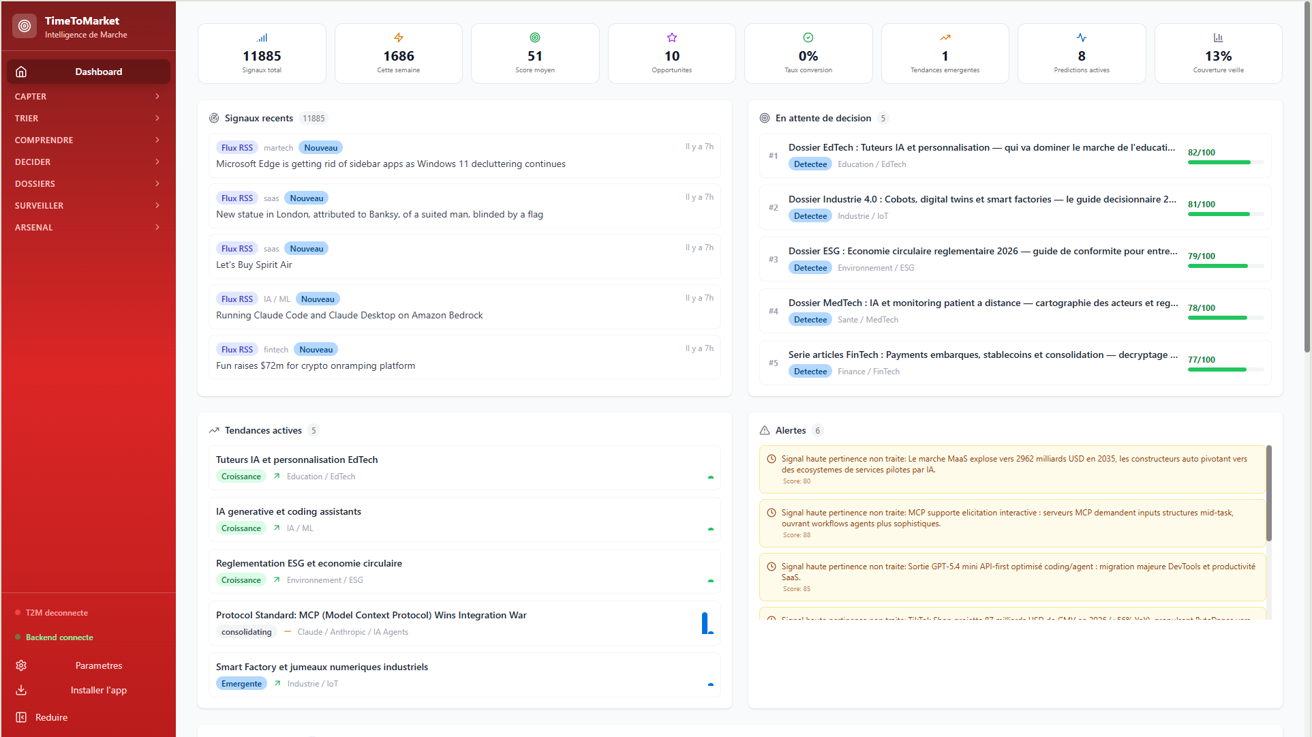This screenshot has width=1312, height=737.
Task: Click the En attente de decision target icon
Action: (x=765, y=118)
